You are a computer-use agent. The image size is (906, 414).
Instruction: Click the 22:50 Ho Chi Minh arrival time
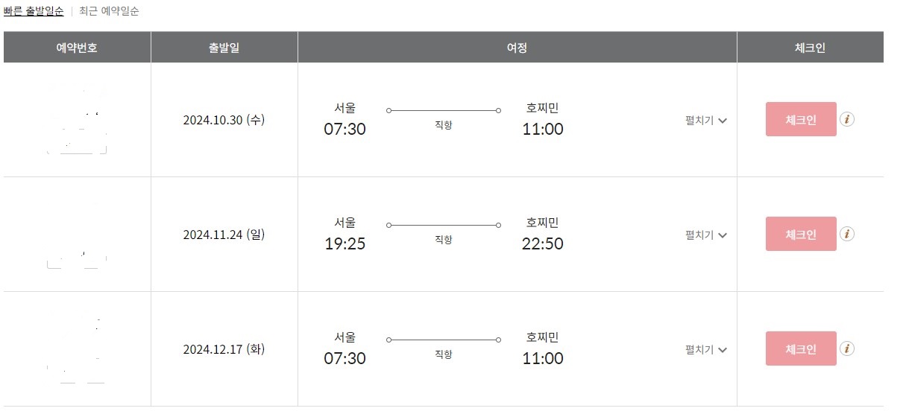point(542,243)
